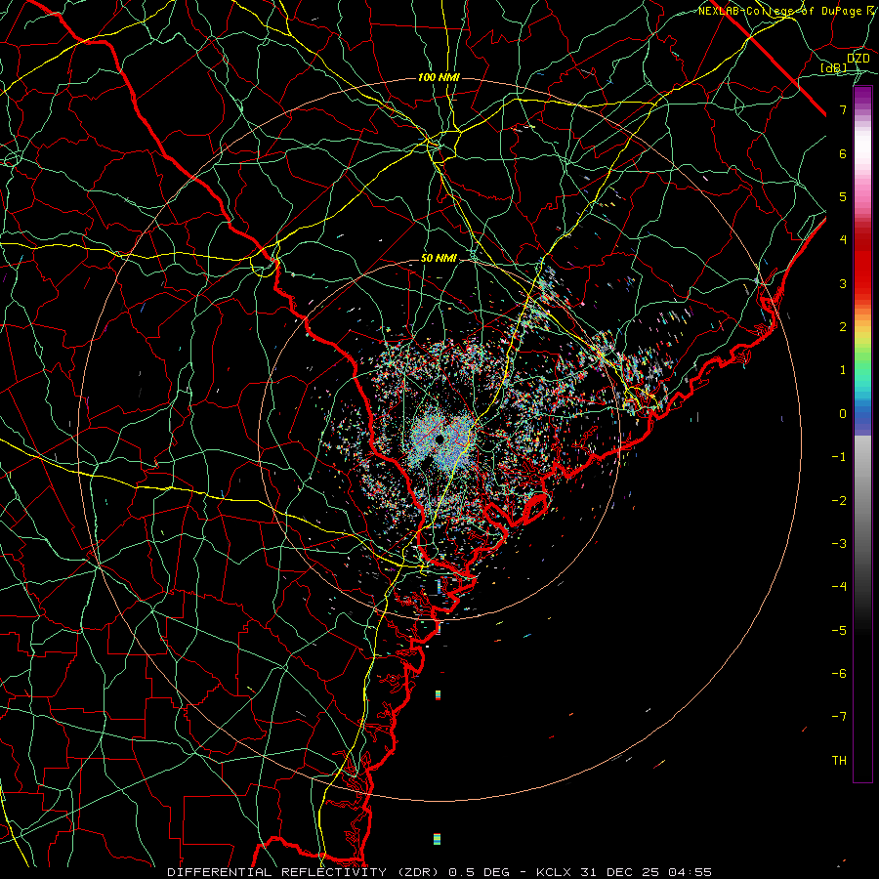Click the DZD product label above the color scale

click(x=858, y=59)
